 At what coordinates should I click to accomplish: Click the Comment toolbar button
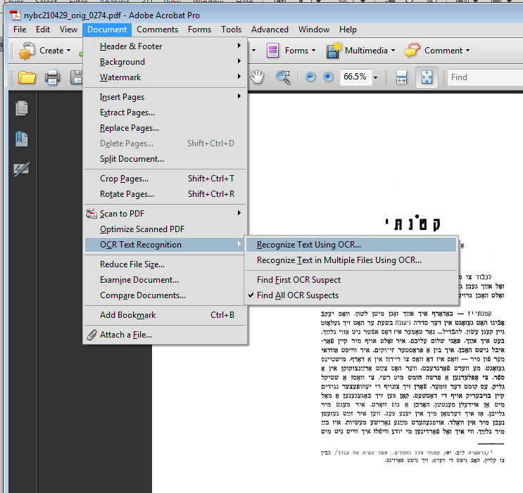tap(435, 51)
